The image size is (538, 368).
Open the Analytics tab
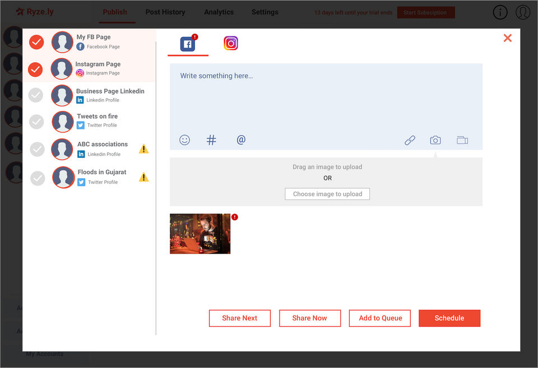pyautogui.click(x=219, y=12)
